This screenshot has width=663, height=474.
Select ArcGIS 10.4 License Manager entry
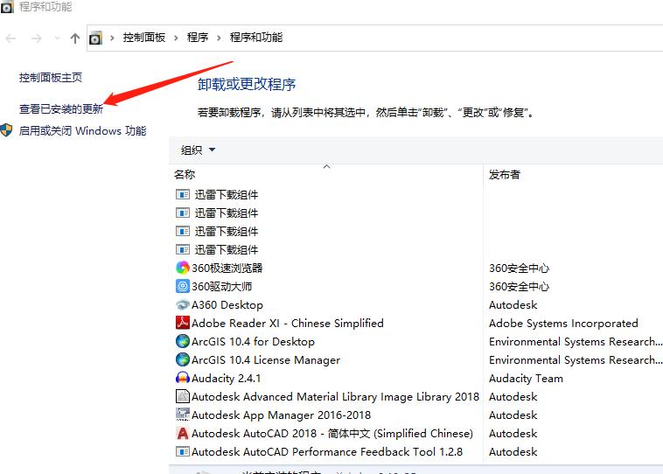tap(266, 359)
